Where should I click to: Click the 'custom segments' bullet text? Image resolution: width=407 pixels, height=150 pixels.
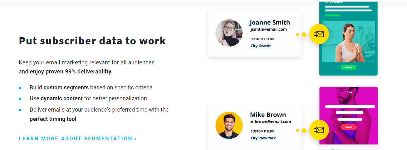pyautogui.click(x=66, y=87)
